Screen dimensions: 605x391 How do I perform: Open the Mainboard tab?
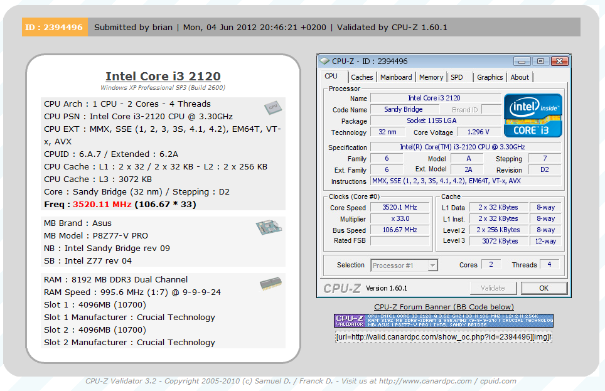tap(396, 77)
